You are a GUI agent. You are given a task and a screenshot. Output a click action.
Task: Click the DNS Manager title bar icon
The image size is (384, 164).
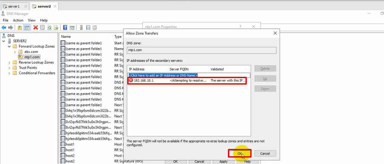[x=3, y=14]
